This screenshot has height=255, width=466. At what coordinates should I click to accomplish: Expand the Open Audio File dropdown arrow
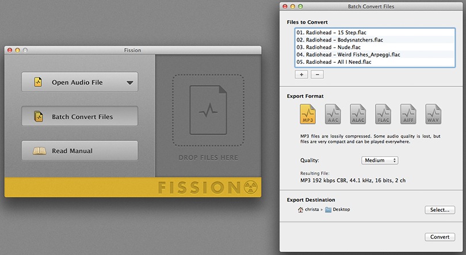click(130, 82)
